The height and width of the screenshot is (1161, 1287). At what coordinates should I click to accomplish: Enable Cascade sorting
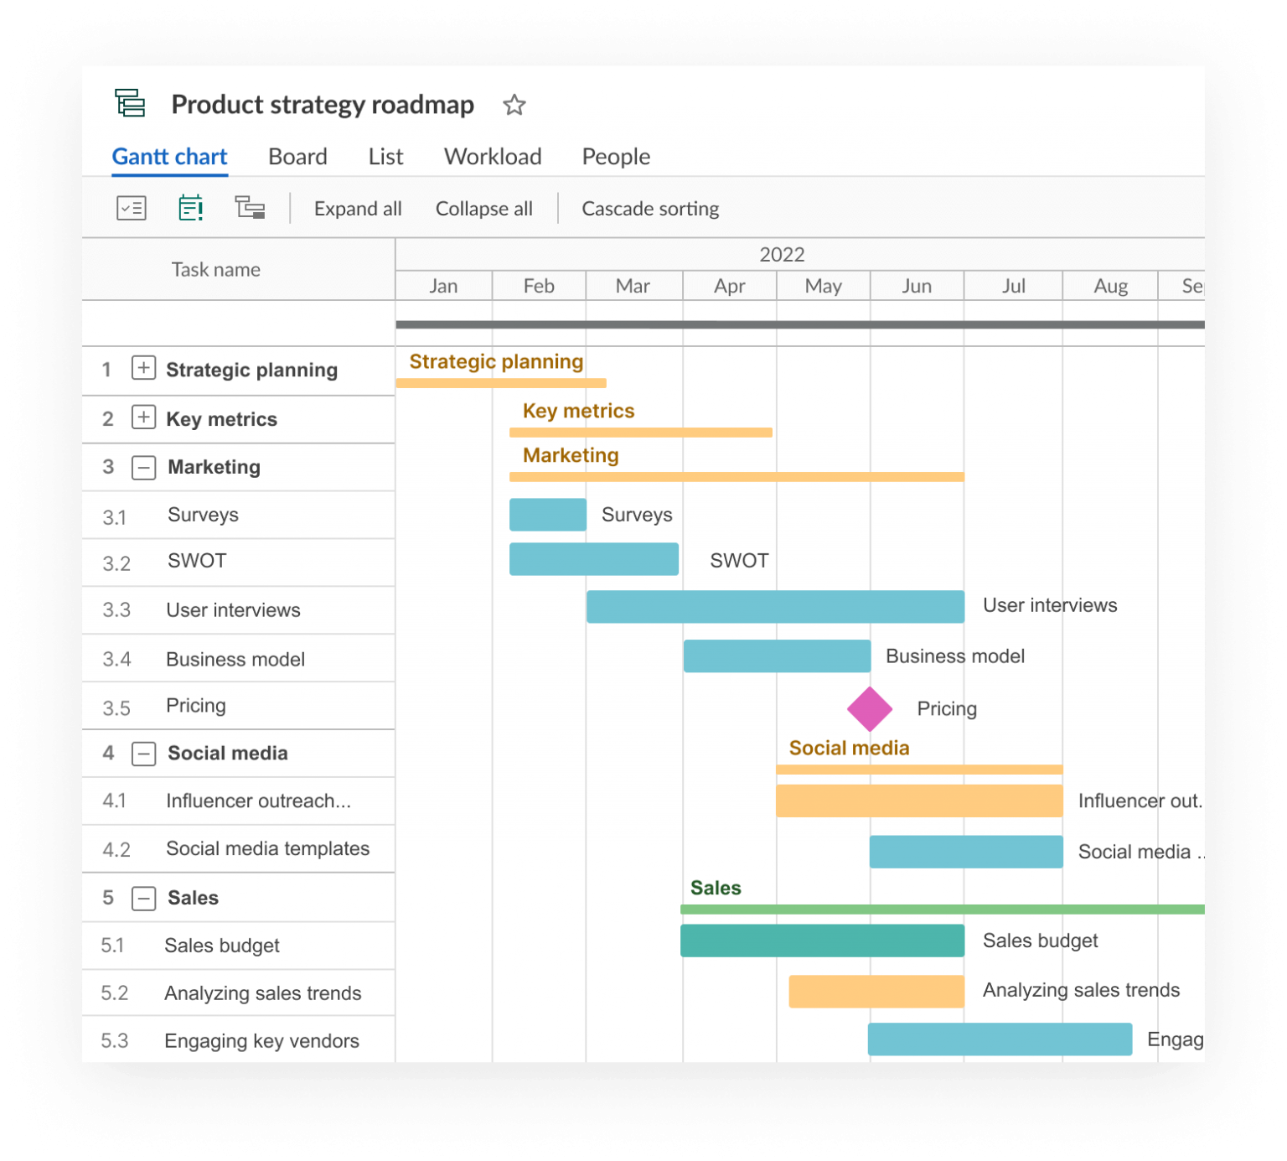point(650,208)
